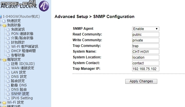Open DNS 設定 page
The width and height of the screenshot is (185, 107).
click(19, 77)
